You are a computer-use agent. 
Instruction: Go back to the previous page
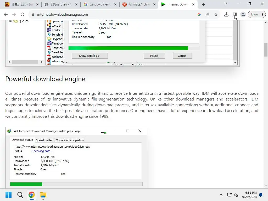pos(6,15)
